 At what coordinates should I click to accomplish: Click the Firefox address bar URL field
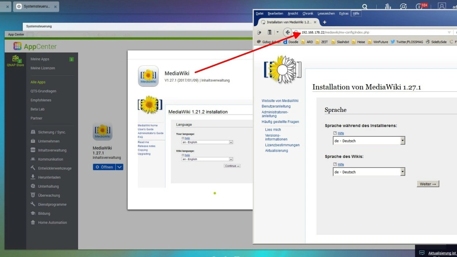(372, 32)
